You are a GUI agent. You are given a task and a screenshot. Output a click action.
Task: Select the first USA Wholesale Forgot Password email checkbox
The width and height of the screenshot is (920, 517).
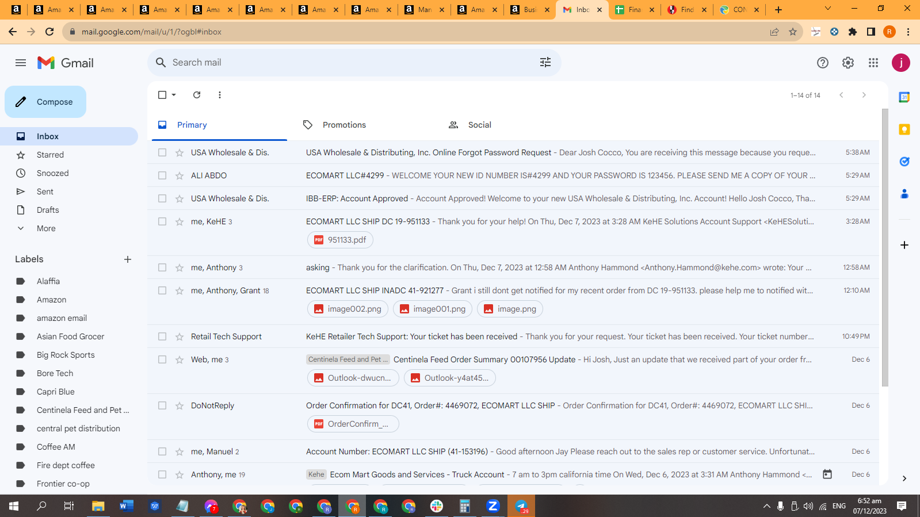[162, 152]
